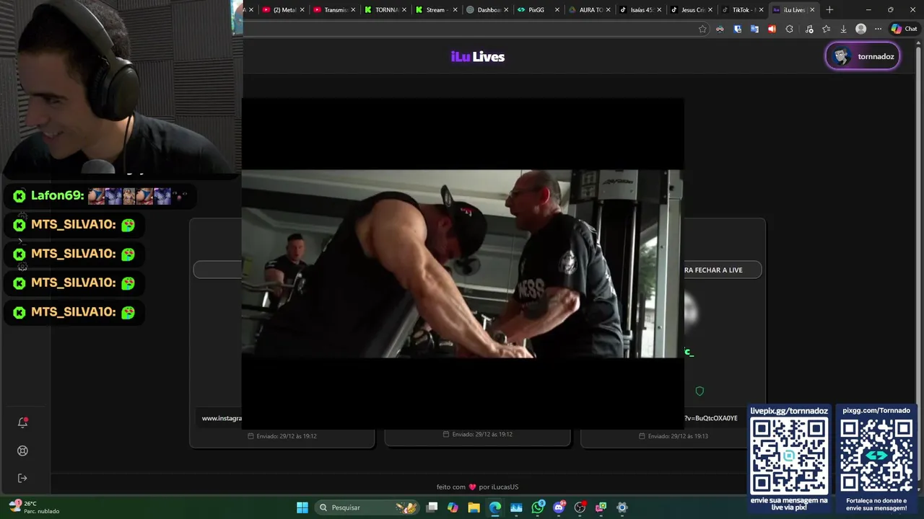Switch to the Dashboard tab
Screen dimensions: 924x519
coord(487,10)
